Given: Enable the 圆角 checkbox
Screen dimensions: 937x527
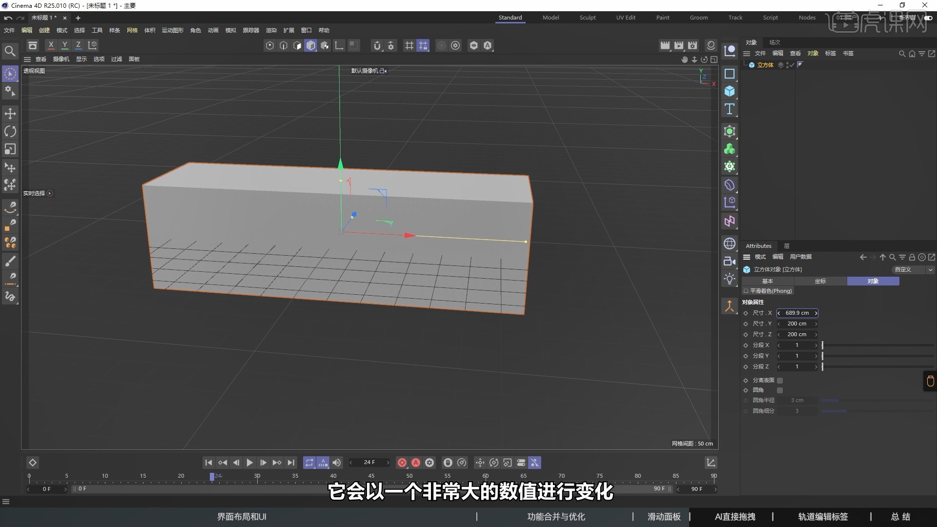Looking at the screenshot, I should pyautogui.click(x=780, y=390).
